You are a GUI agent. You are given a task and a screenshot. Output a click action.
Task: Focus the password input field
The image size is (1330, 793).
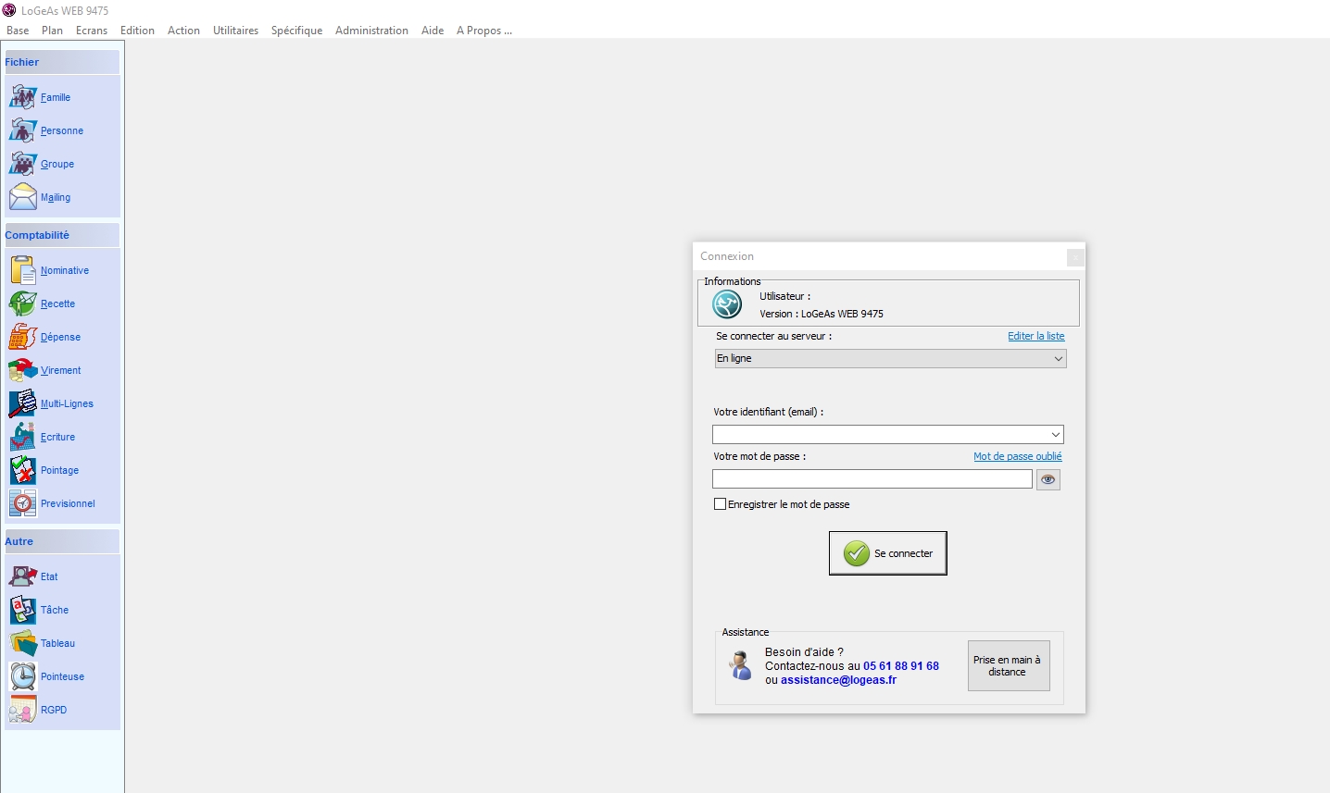(x=872, y=479)
